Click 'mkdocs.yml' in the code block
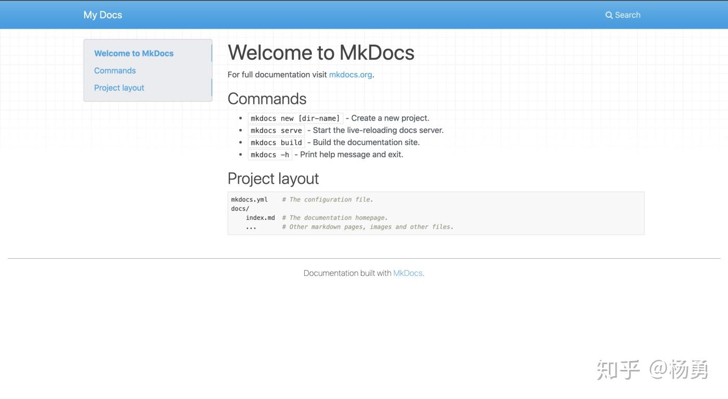The height and width of the screenshot is (399, 728). (250, 199)
